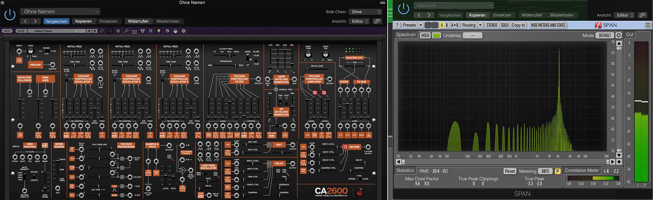
Task: Click Kopieren in SPAN header
Action: 477,15
